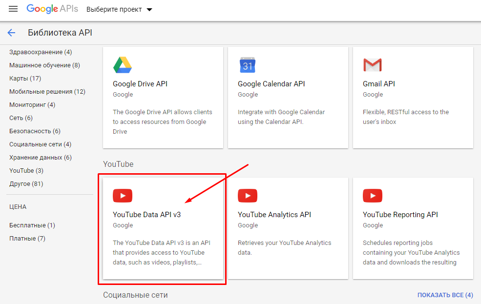The image size is (481, 304).
Task: Open the Gmail API title
Action: pyautogui.click(x=379, y=84)
